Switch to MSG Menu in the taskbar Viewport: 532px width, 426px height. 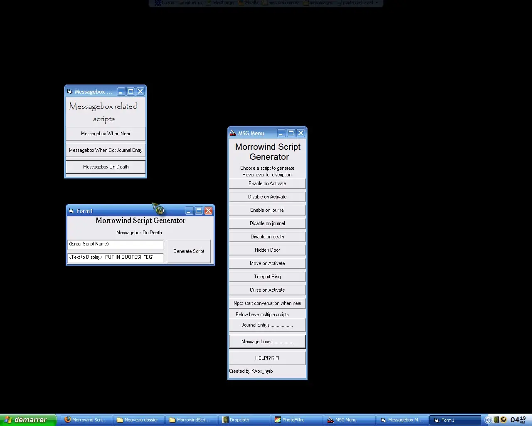(349, 420)
